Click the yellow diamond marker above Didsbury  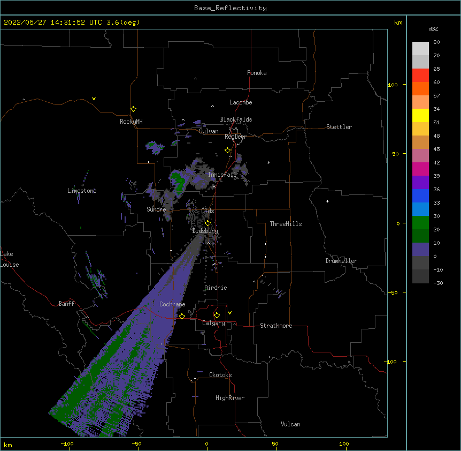tap(208, 223)
